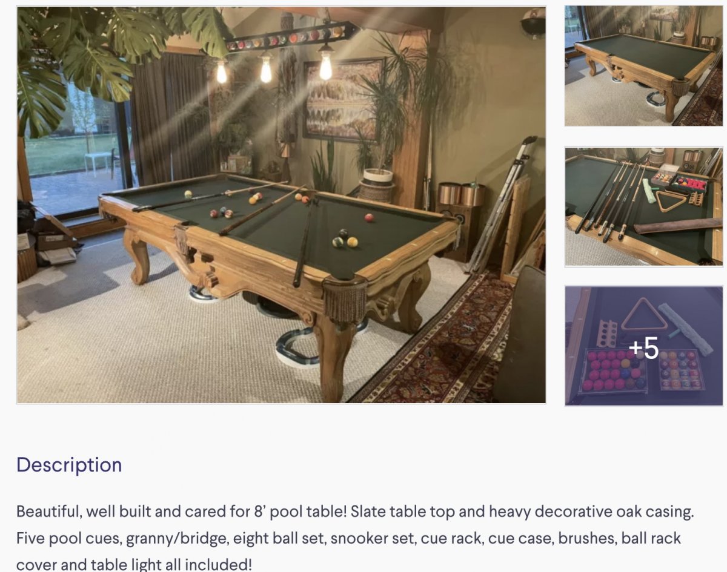Click the Description heading
Image resolution: width=727 pixels, height=572 pixels.
click(69, 465)
